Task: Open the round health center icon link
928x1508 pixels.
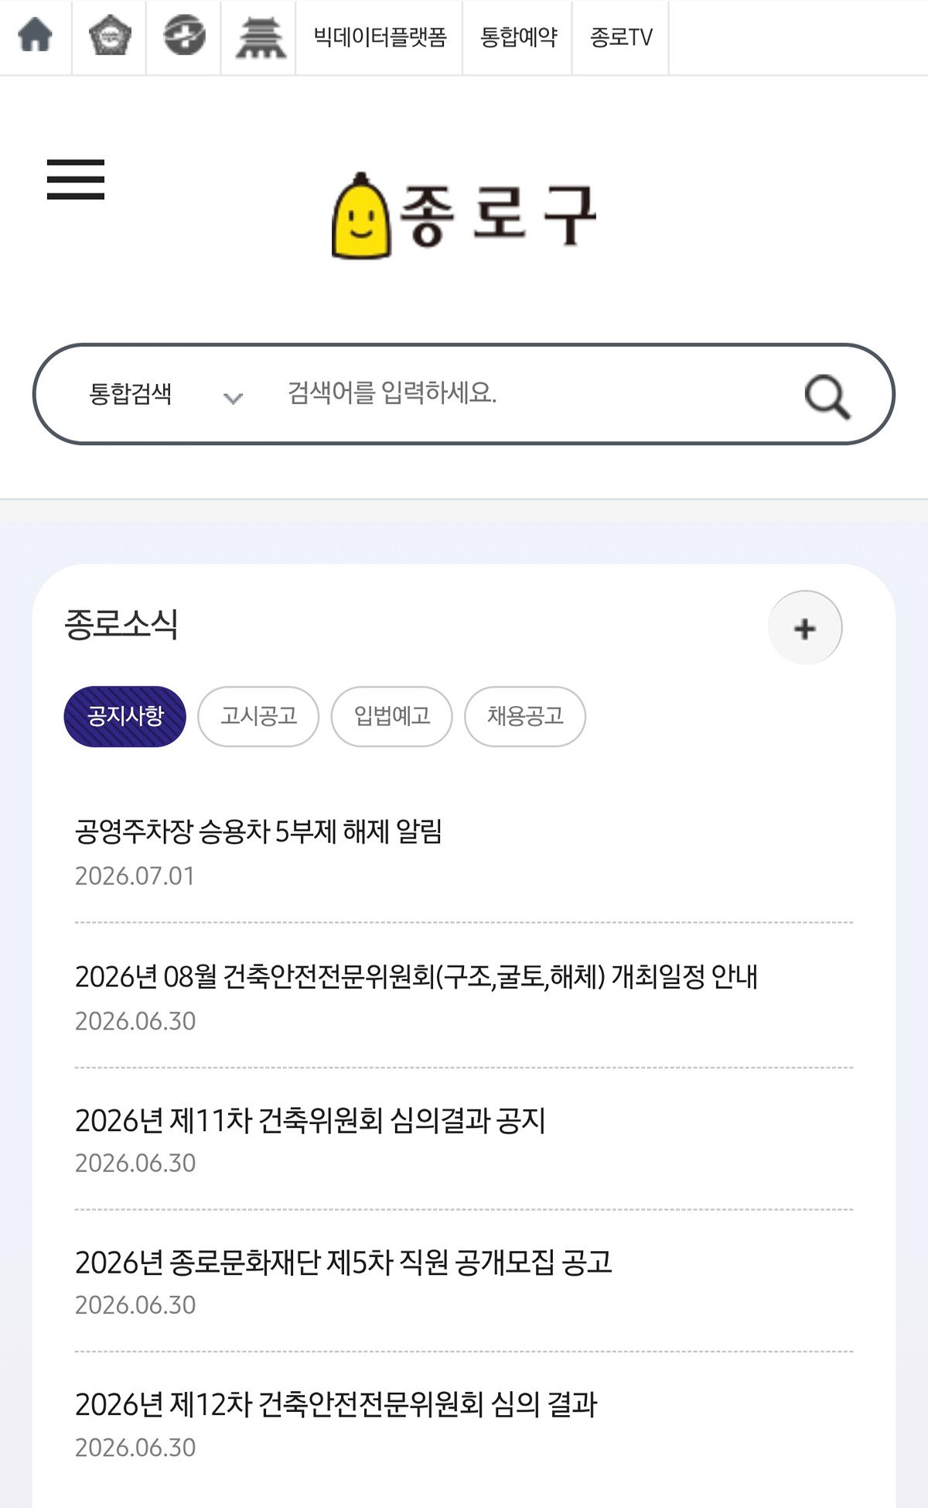Action: click(184, 36)
